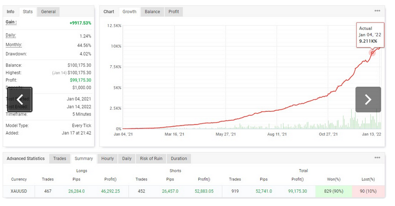This screenshot has width=395, height=206.
Task: Click the Won cell 829 (90%)
Action: tap(334, 191)
